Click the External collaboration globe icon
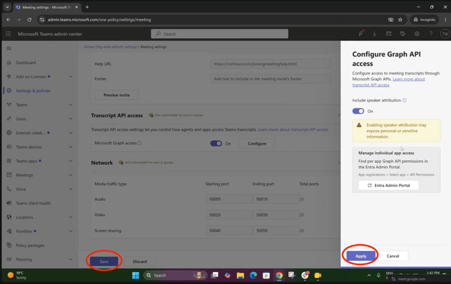451x284 pixels. pos(9,133)
